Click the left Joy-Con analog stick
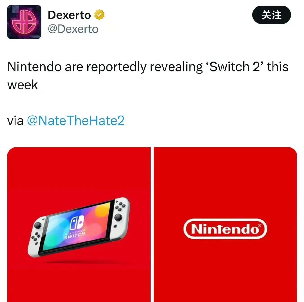 point(37,226)
